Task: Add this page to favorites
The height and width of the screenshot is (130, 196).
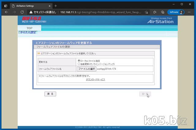Action: [146, 12]
